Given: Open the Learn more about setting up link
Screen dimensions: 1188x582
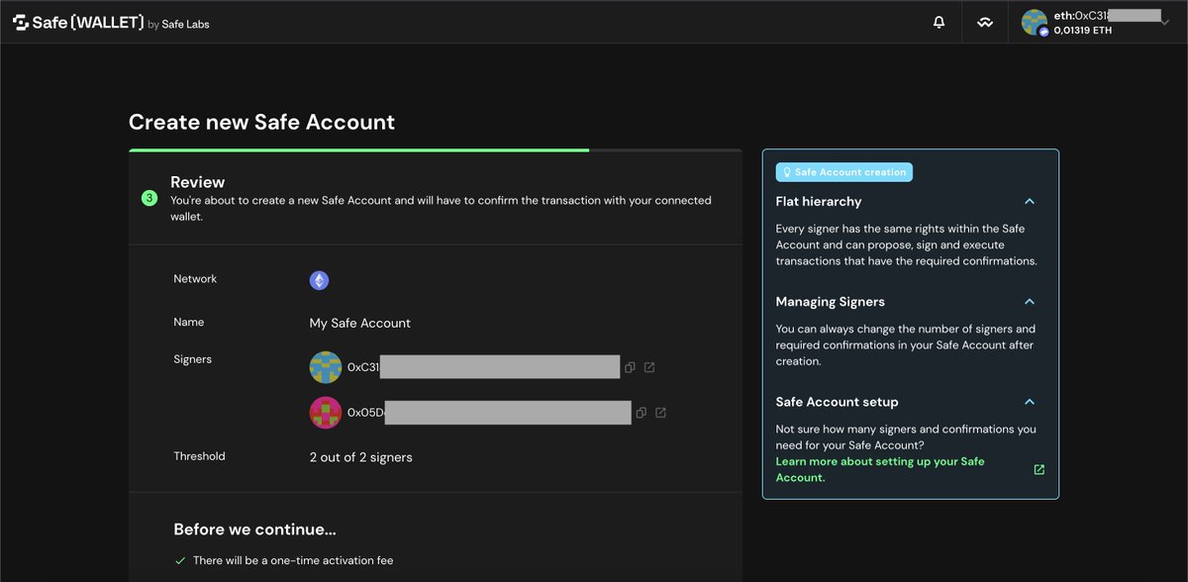Looking at the screenshot, I should point(880,469).
